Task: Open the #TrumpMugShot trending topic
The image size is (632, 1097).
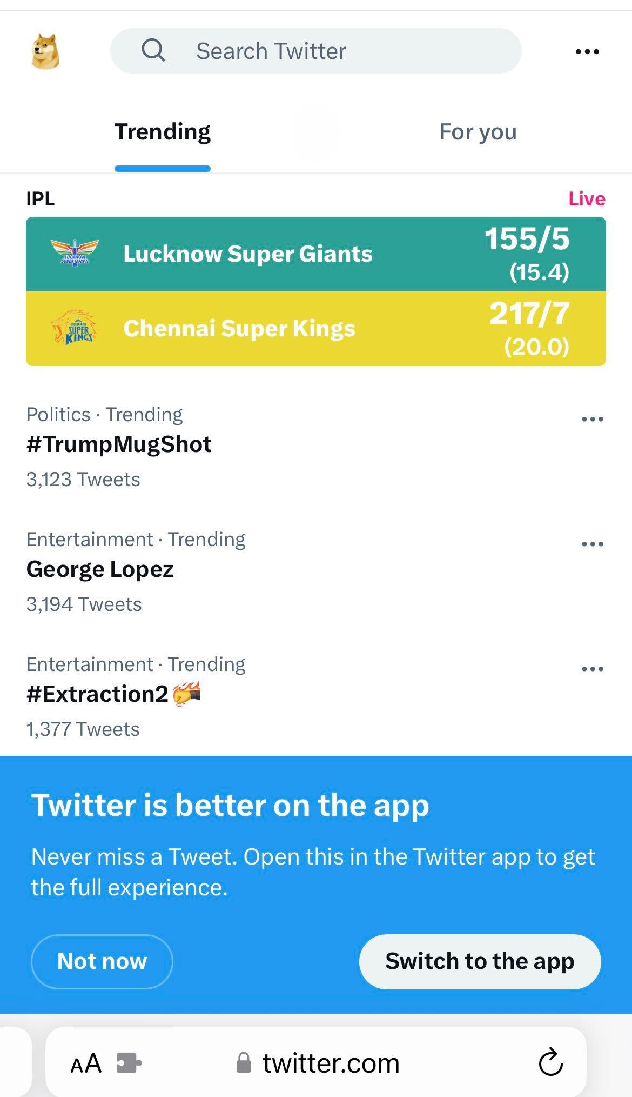Action: pyautogui.click(x=119, y=445)
